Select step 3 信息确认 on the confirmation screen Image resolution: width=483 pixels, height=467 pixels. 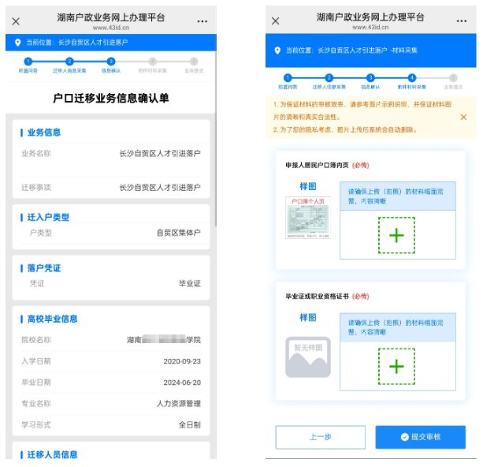coord(111,62)
